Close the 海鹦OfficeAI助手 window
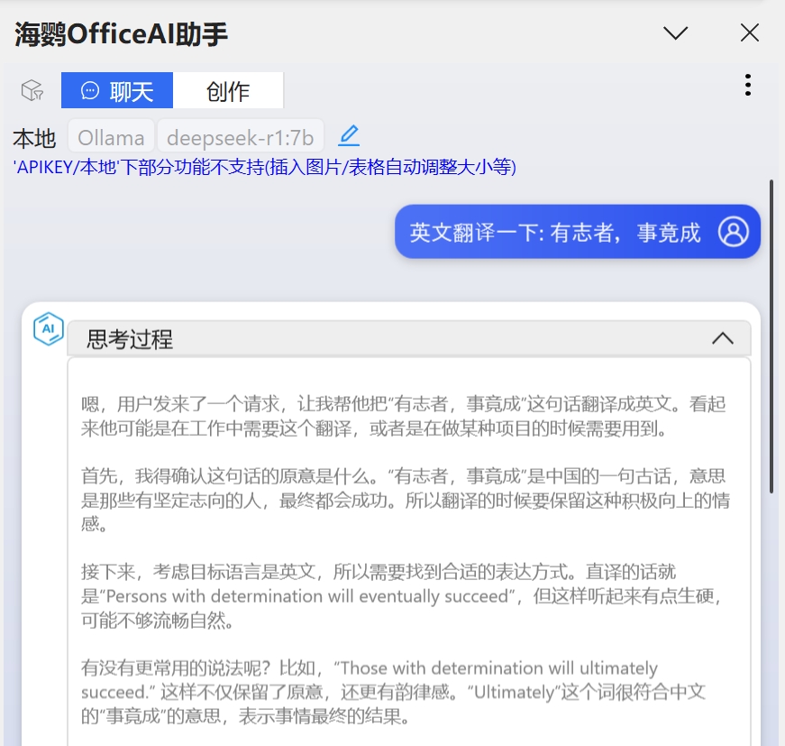 [749, 32]
